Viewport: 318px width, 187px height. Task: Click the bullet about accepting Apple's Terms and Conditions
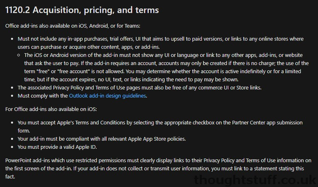click(160, 126)
